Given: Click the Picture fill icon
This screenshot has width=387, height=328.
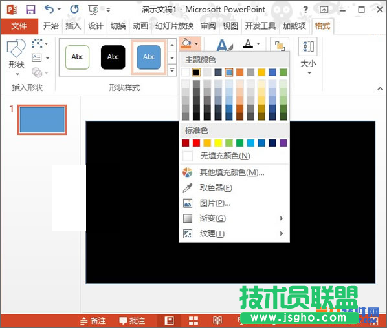Looking at the screenshot, I should [188, 203].
